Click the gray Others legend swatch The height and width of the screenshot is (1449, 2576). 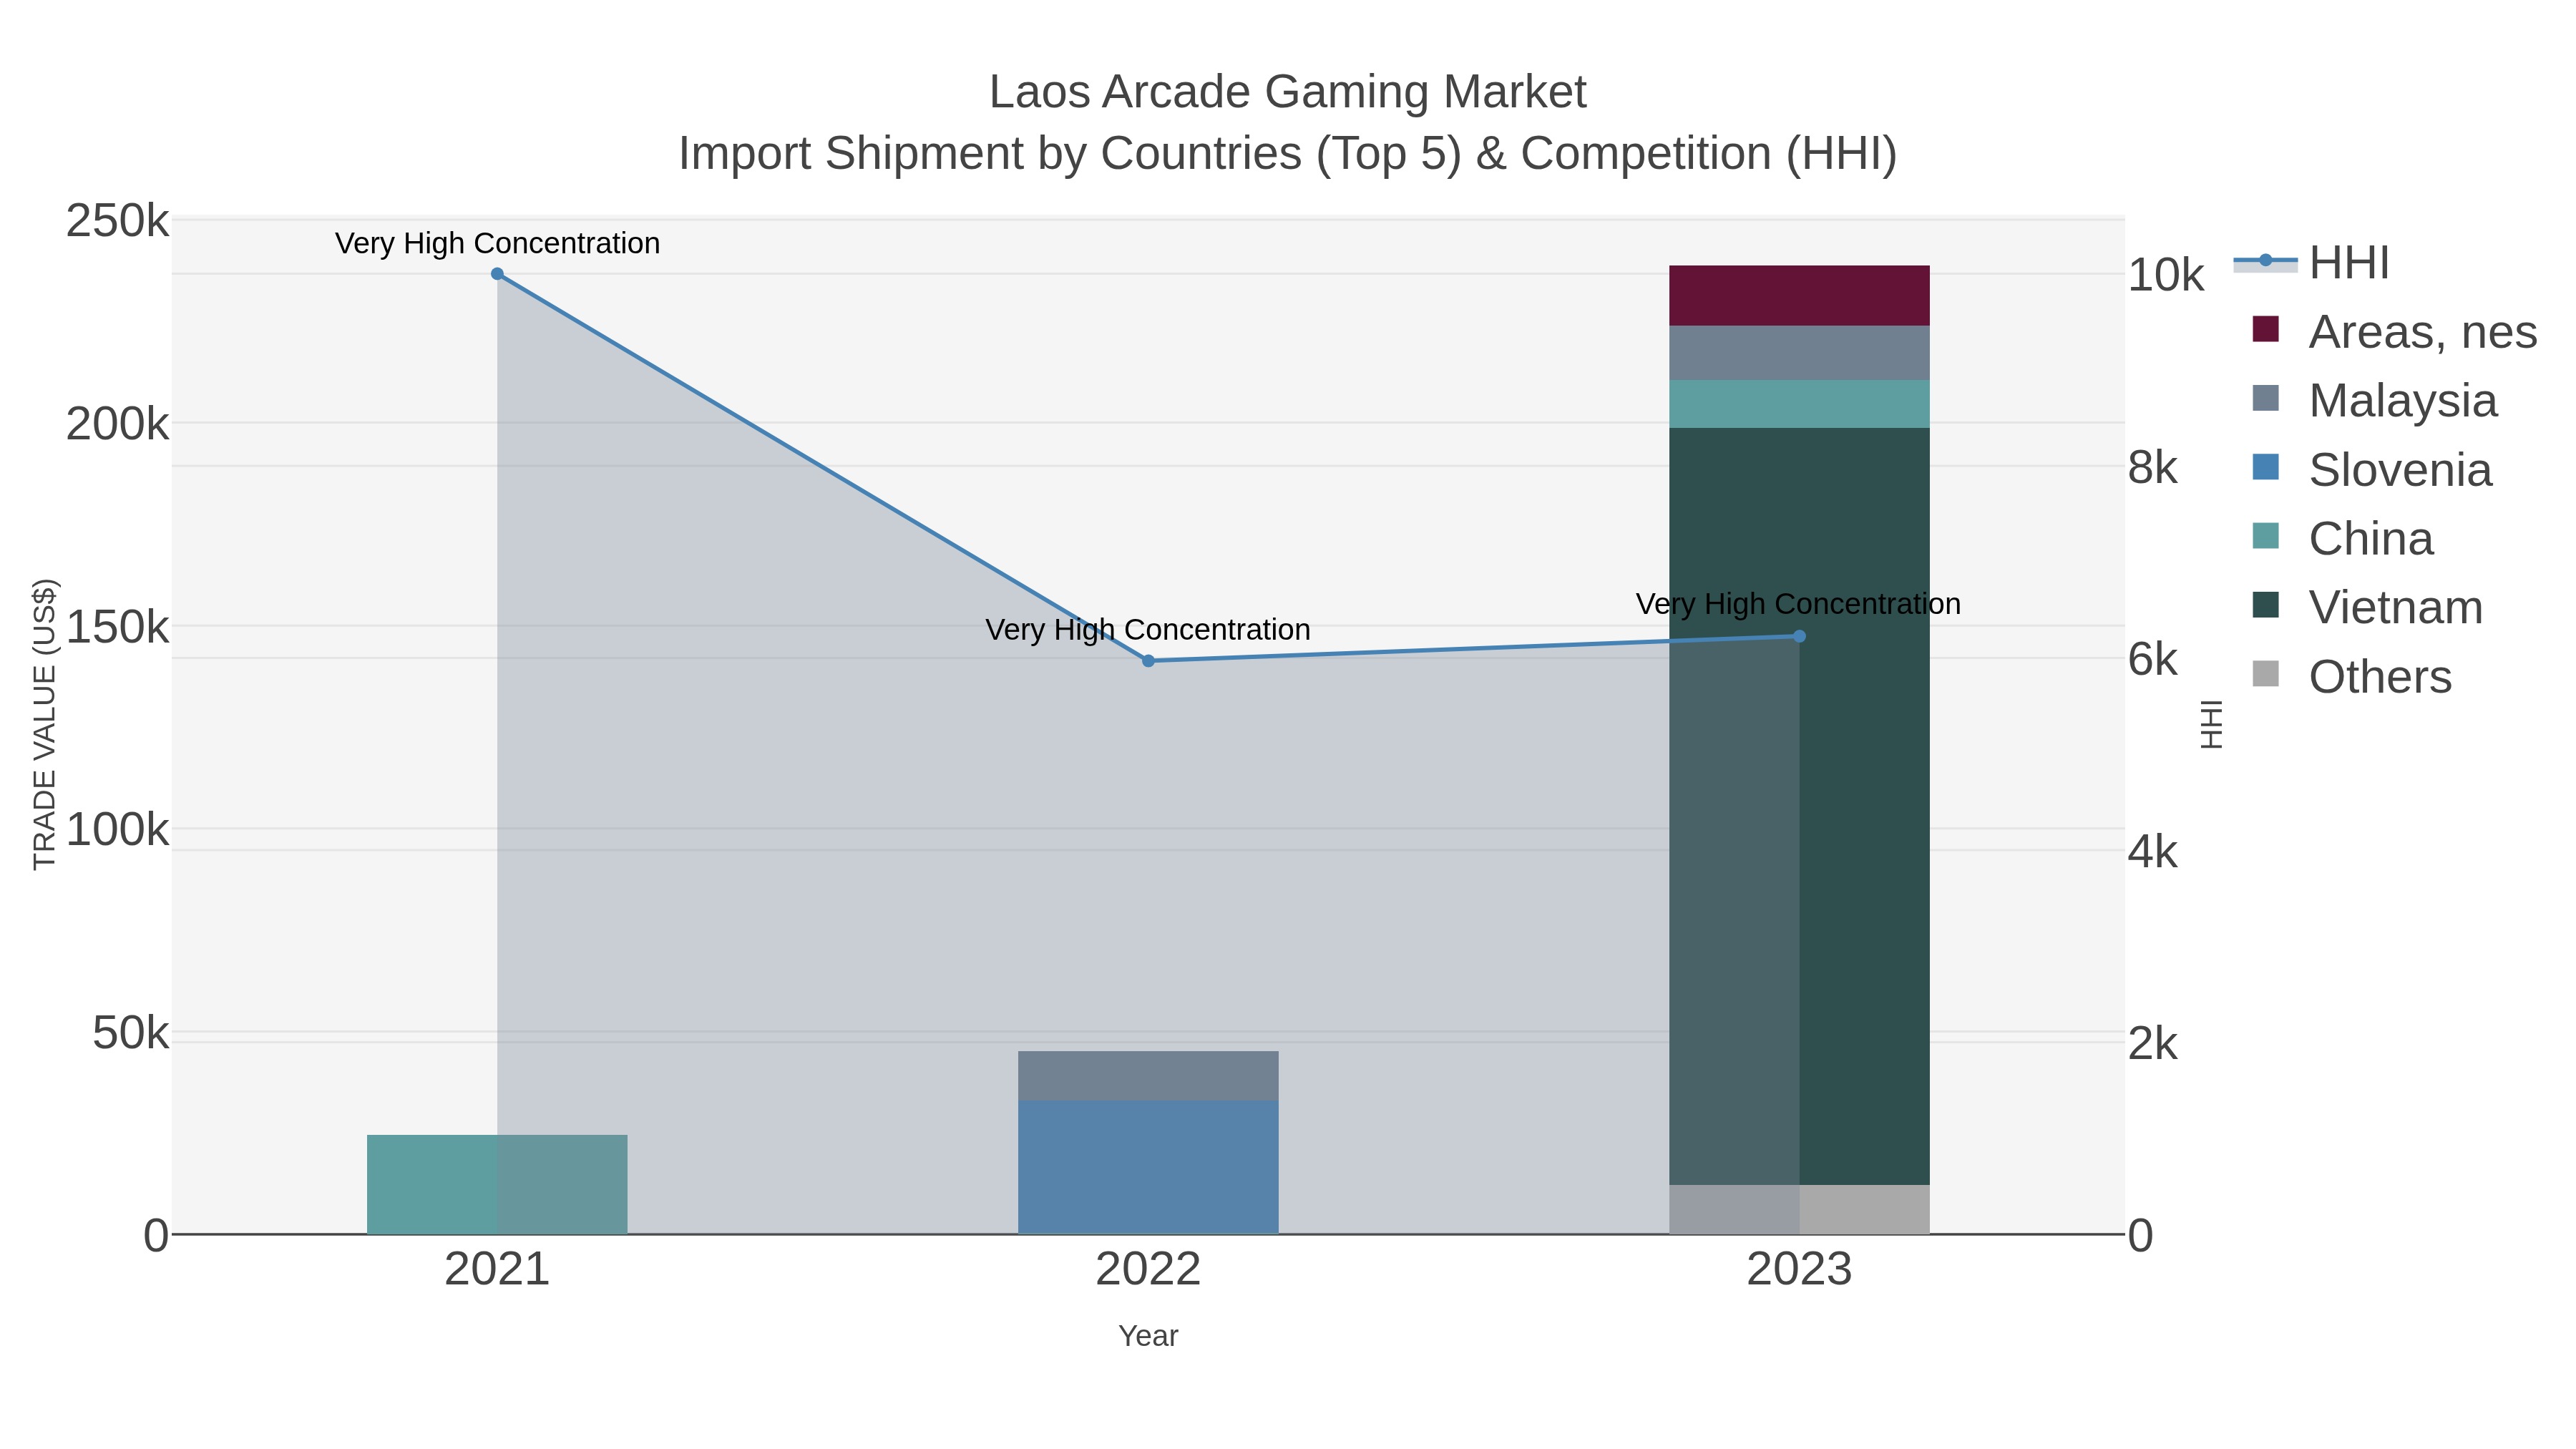(x=2265, y=674)
